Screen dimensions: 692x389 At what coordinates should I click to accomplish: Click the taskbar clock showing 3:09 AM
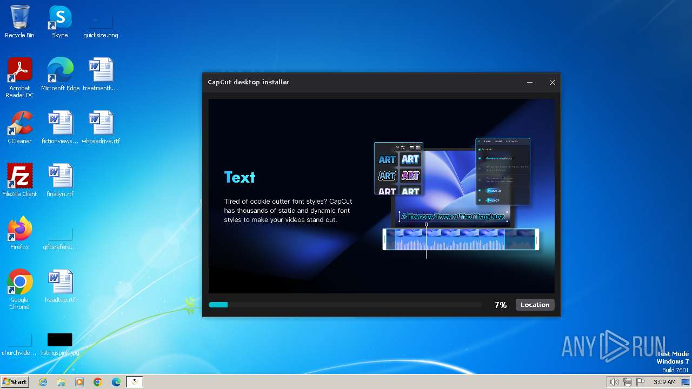pos(664,382)
